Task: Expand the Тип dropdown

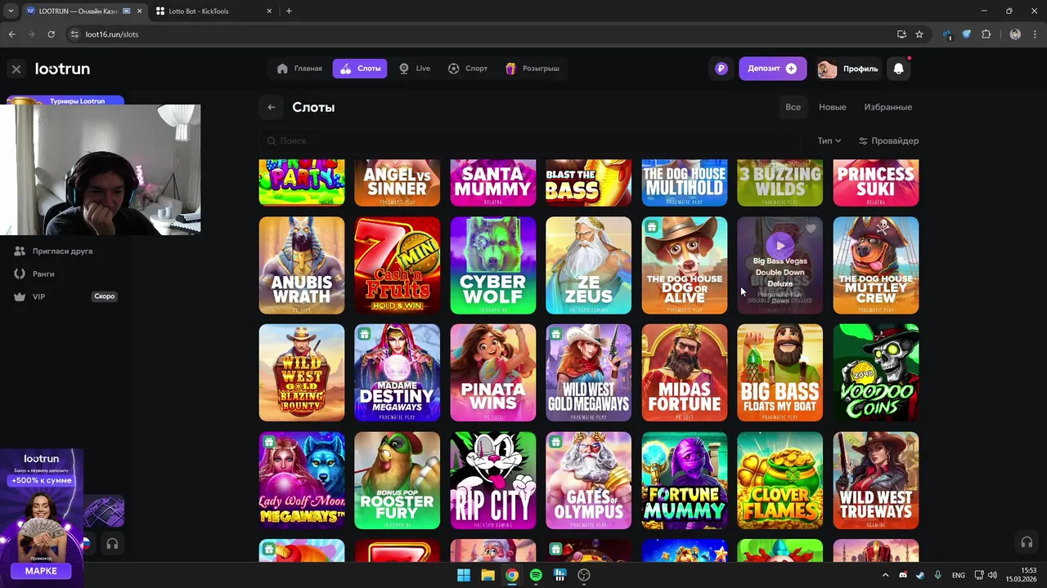Action: tap(829, 140)
